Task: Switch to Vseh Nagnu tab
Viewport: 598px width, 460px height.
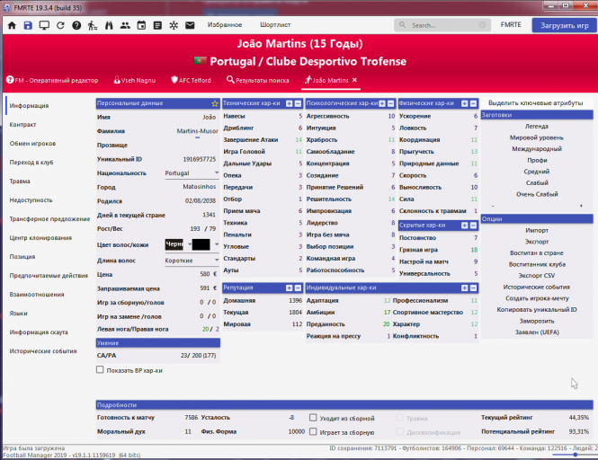Action: pyautogui.click(x=135, y=80)
